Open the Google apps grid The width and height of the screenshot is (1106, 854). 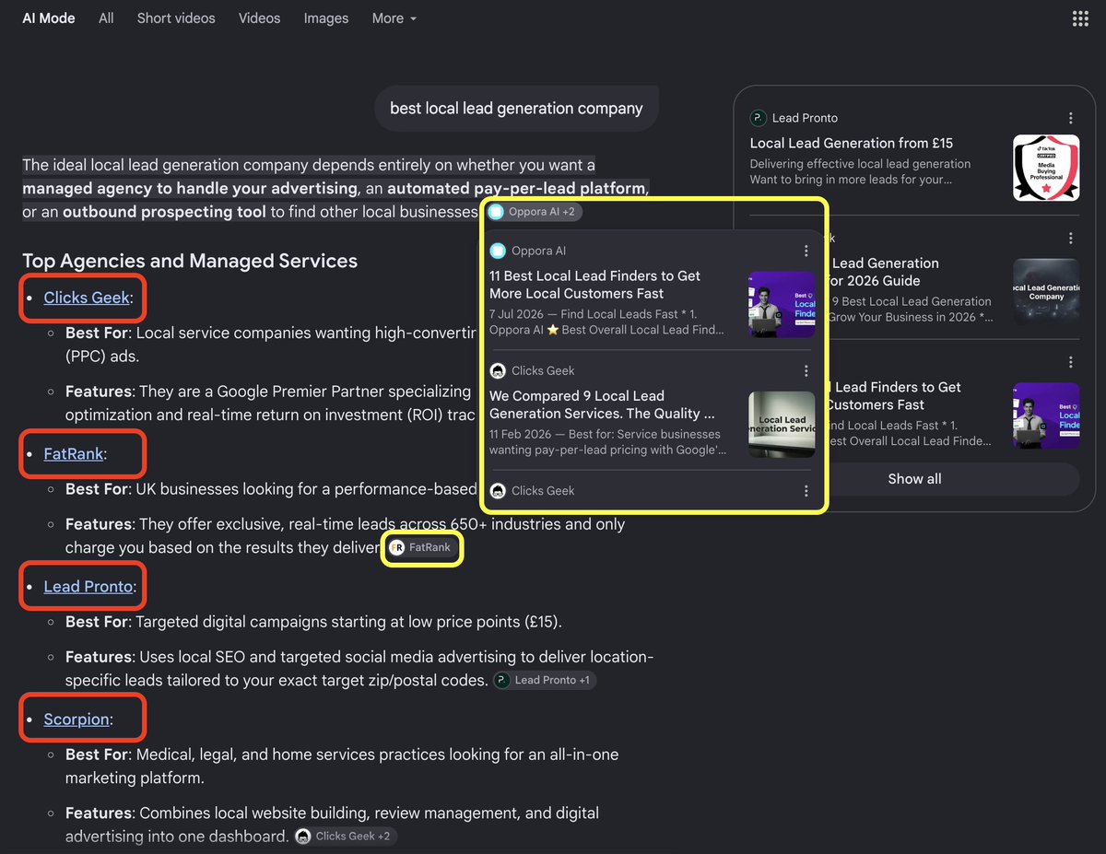point(1080,18)
